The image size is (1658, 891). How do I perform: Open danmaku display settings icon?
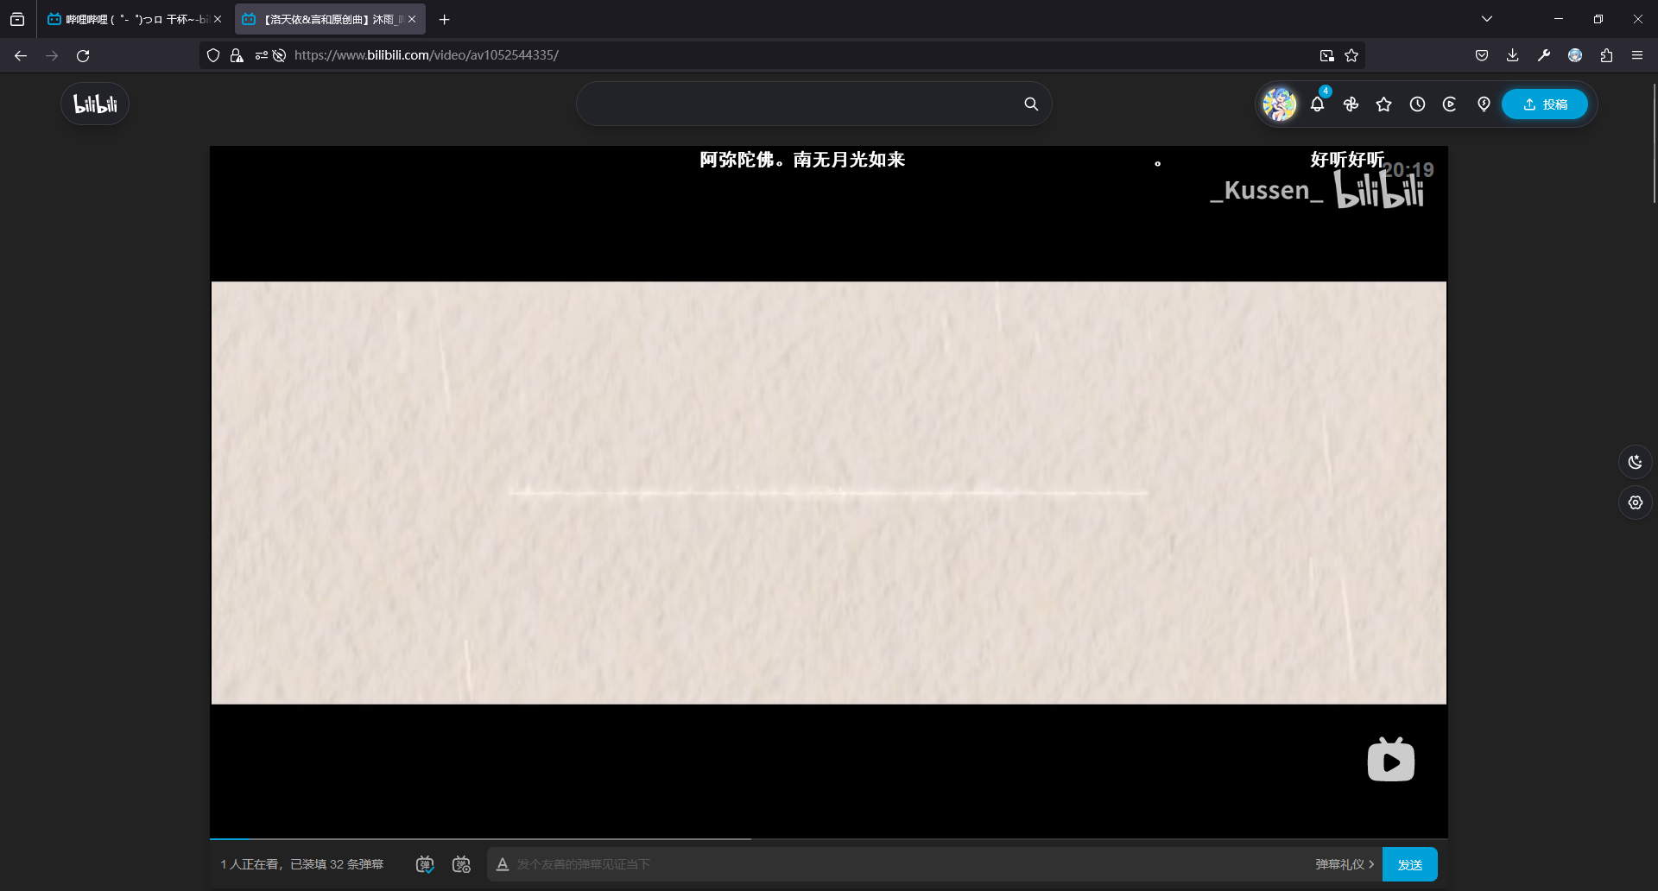point(462,864)
